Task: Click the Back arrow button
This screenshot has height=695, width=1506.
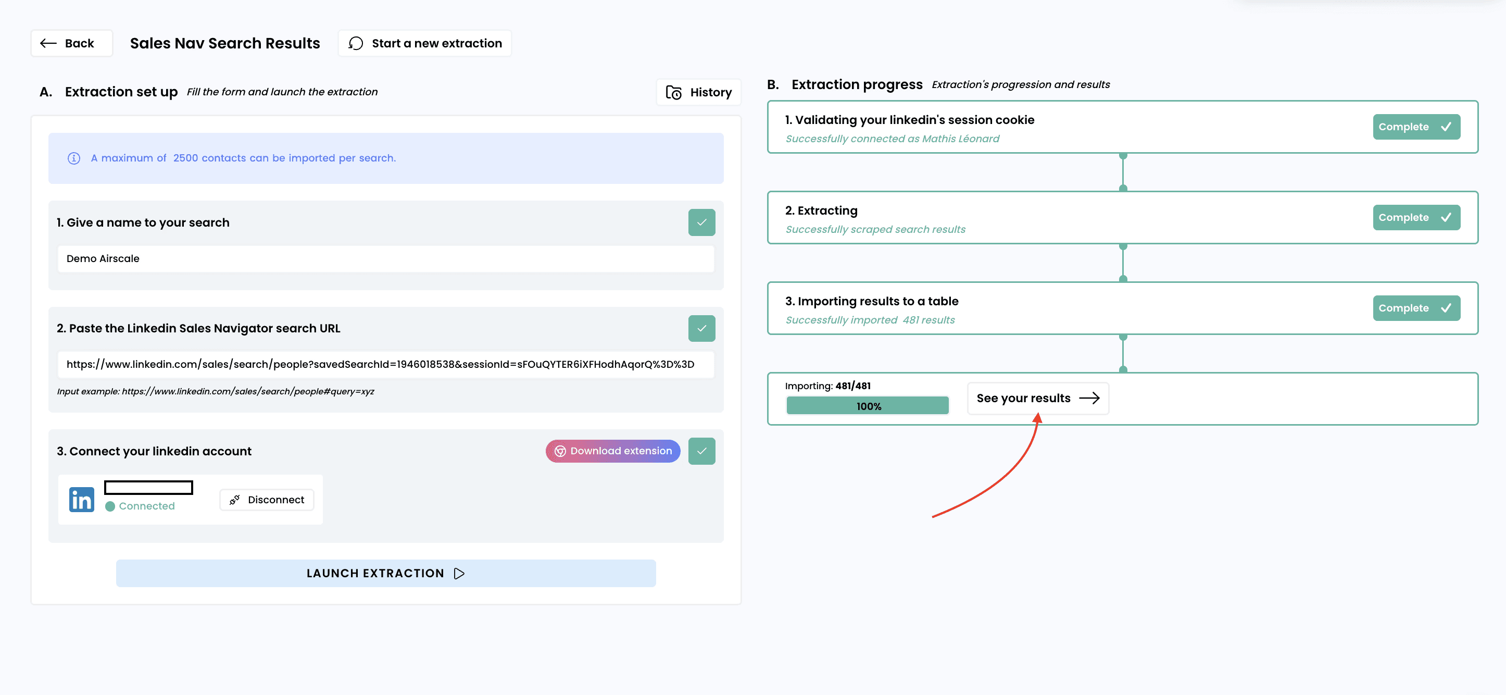Action: (71, 43)
